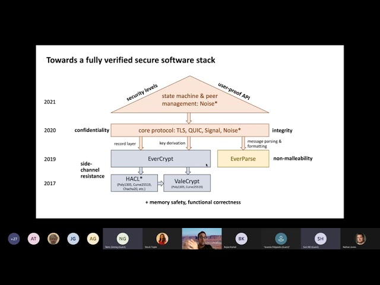Open Nathan Jones's participant tile
Image resolution: width=380 pixels, height=285 pixels.
tap(360, 239)
